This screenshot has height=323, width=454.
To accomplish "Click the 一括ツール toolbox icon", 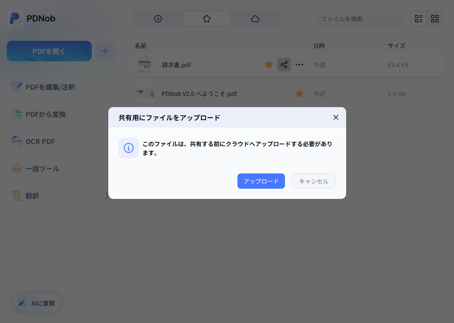I will pos(17,169).
